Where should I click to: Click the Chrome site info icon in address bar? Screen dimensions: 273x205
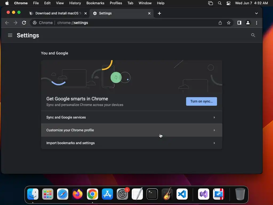click(35, 23)
